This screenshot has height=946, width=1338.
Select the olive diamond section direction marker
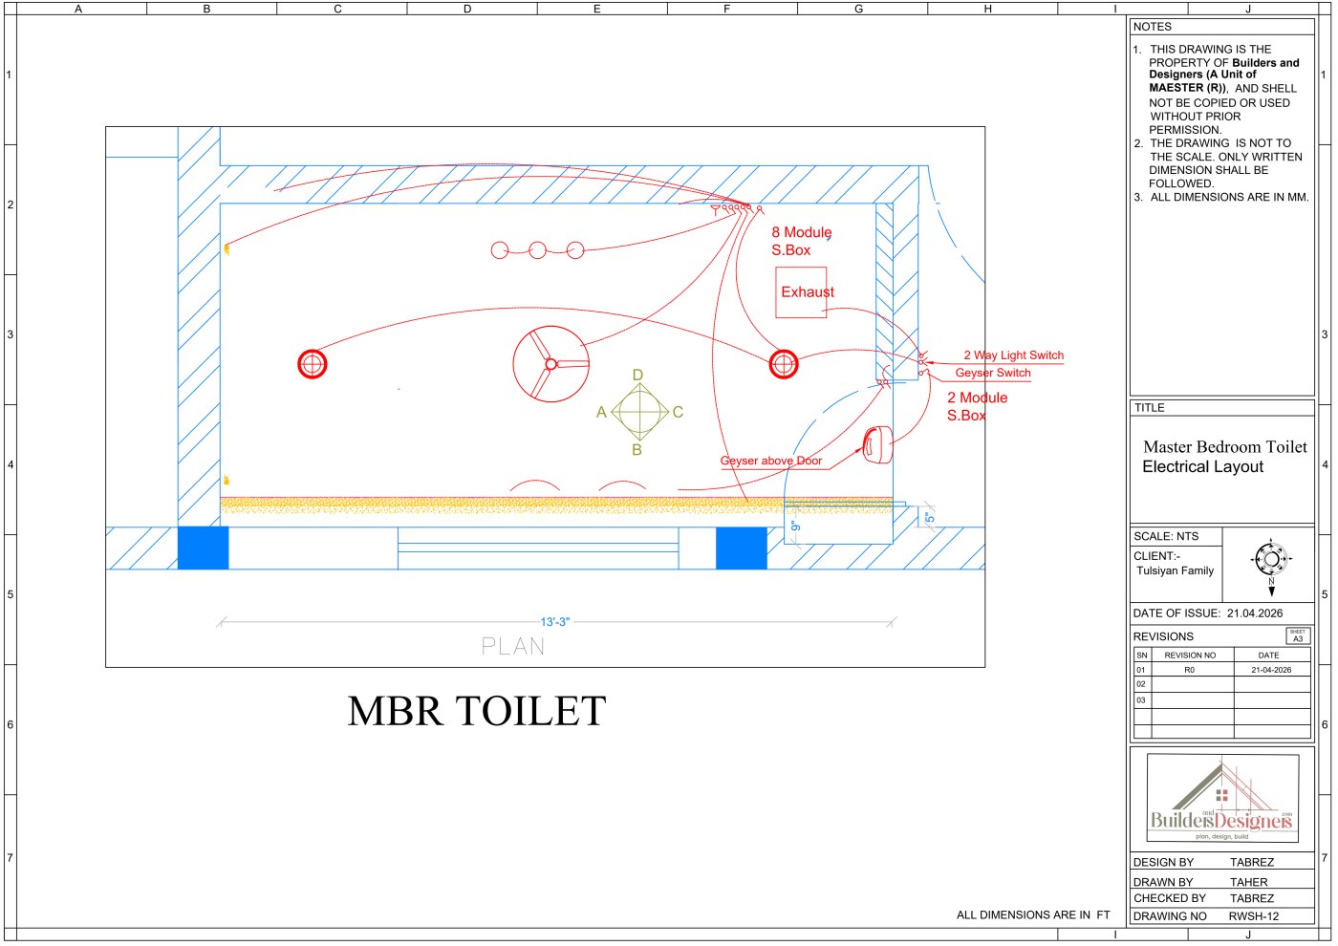639,412
